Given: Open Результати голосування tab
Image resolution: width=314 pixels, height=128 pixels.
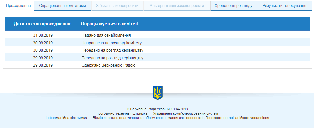Looking at the screenshot, I should 284,6.
